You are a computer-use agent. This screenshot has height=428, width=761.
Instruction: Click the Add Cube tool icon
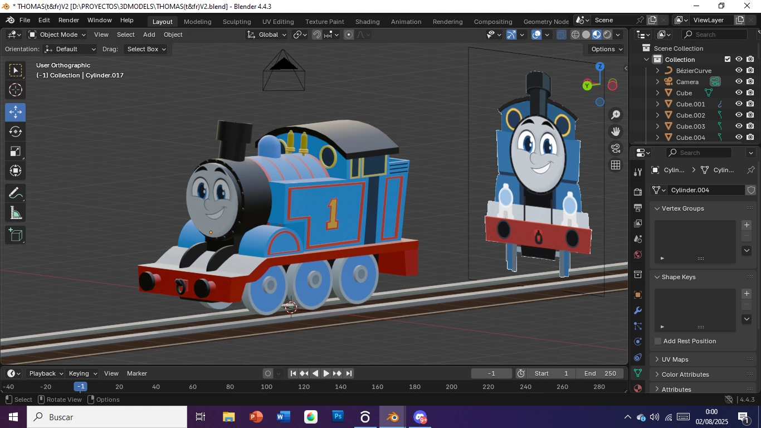click(16, 235)
